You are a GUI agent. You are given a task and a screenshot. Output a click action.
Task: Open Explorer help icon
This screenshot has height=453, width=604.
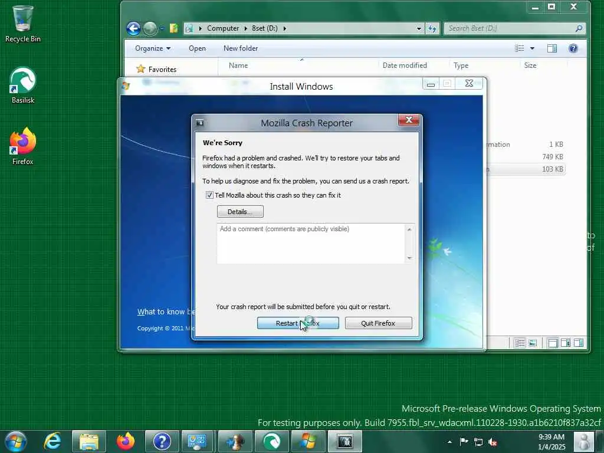pyautogui.click(x=573, y=48)
